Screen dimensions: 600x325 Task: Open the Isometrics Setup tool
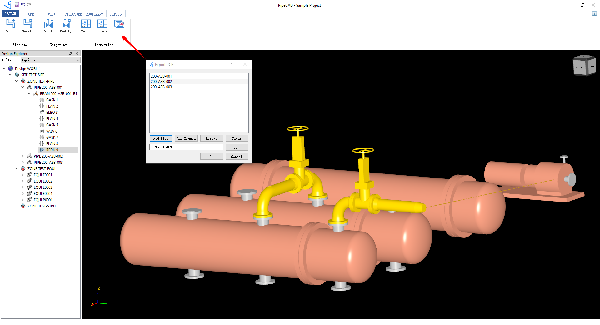pyautogui.click(x=85, y=27)
